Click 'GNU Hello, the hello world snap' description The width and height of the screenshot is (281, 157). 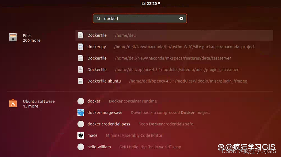click(150, 147)
